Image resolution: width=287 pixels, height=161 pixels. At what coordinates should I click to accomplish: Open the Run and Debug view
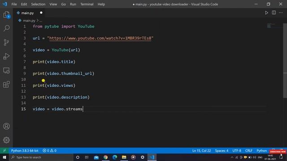point(6,56)
